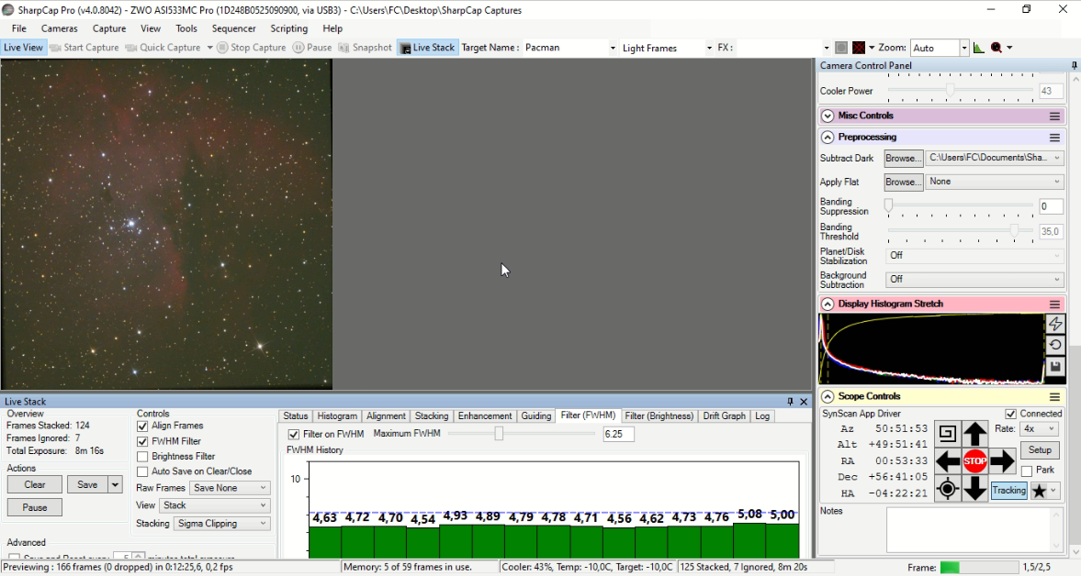Switch to the Drift Graph tab
This screenshot has height=576, width=1081.
click(724, 415)
